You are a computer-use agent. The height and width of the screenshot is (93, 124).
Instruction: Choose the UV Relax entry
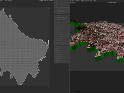tap(61, 16)
